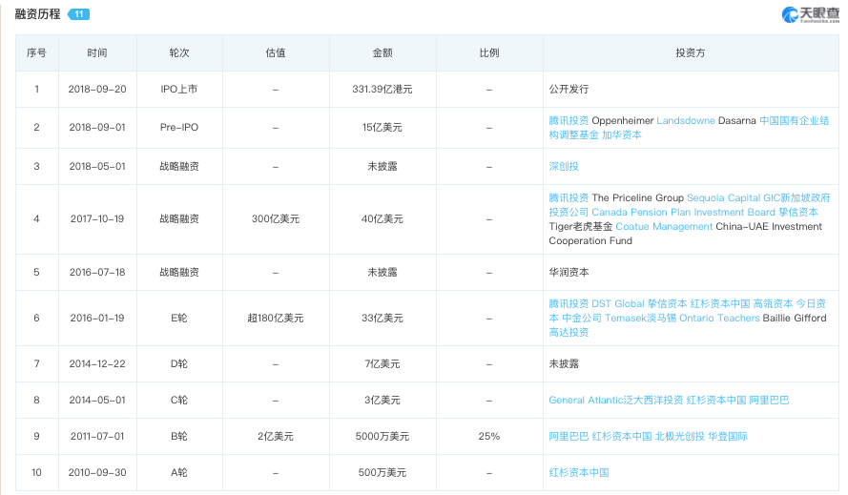Open the 华登国际 investor link
The height and width of the screenshot is (495, 848).
(728, 436)
